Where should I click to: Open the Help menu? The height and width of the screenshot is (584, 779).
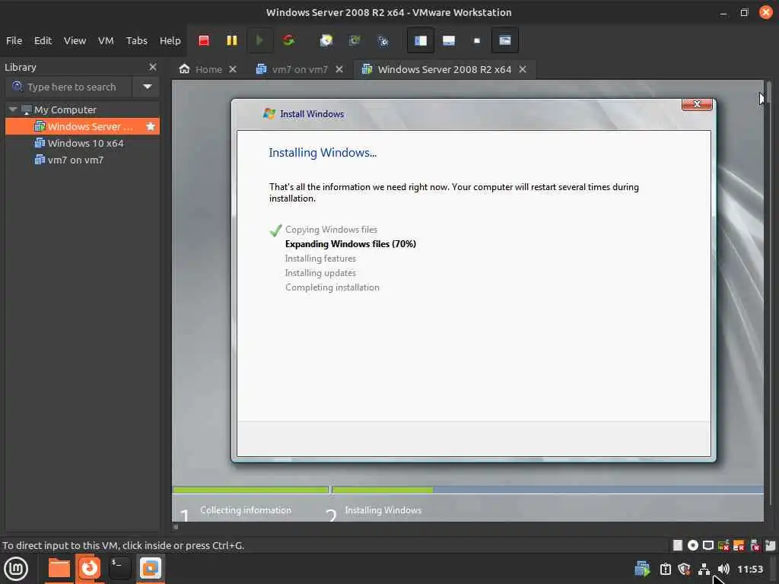point(170,41)
